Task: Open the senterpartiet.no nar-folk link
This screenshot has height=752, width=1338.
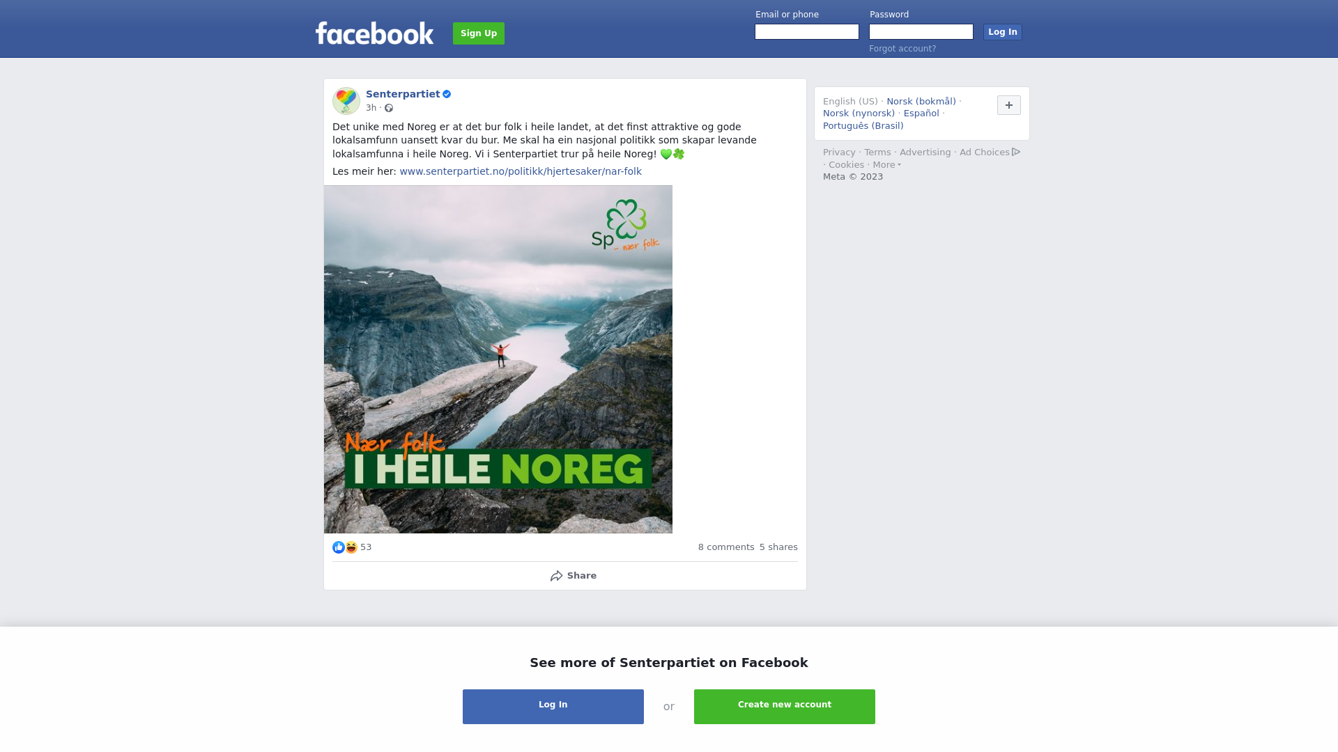Action: (521, 171)
